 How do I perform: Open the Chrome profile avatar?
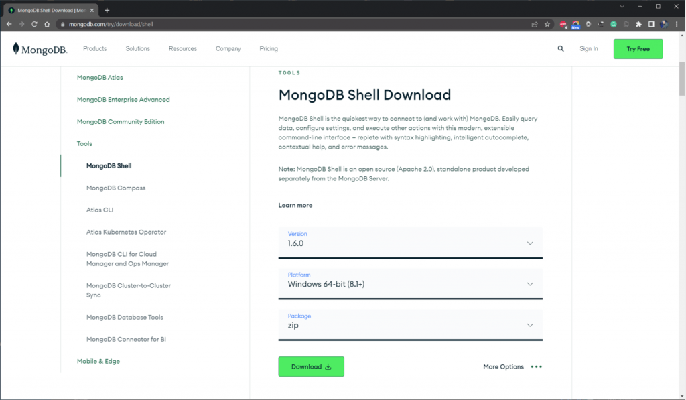coord(664,25)
